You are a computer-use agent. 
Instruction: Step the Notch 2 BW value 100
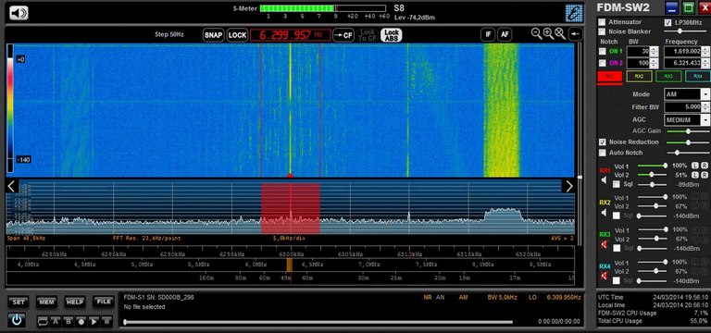pos(654,63)
